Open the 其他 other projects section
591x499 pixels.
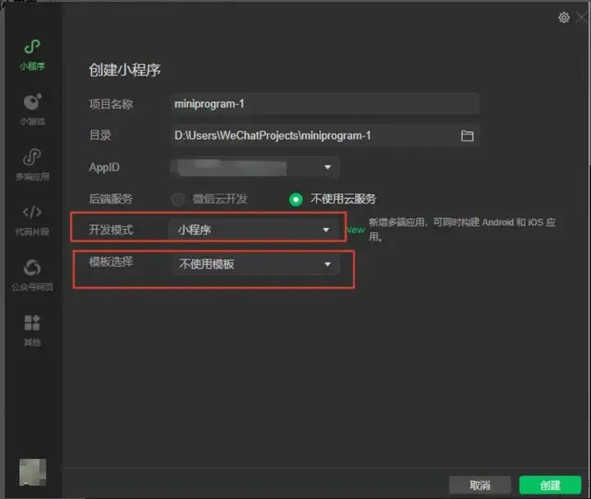[x=32, y=331]
